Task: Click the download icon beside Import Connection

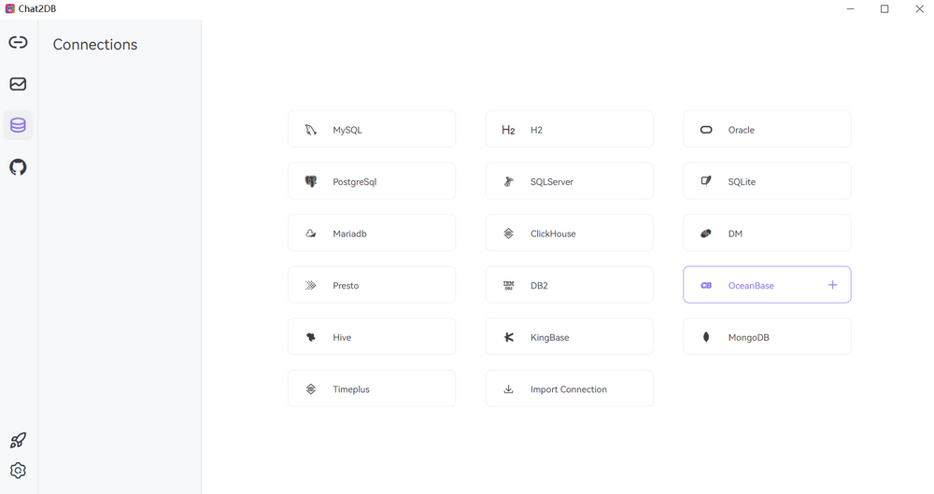Action: (x=509, y=389)
